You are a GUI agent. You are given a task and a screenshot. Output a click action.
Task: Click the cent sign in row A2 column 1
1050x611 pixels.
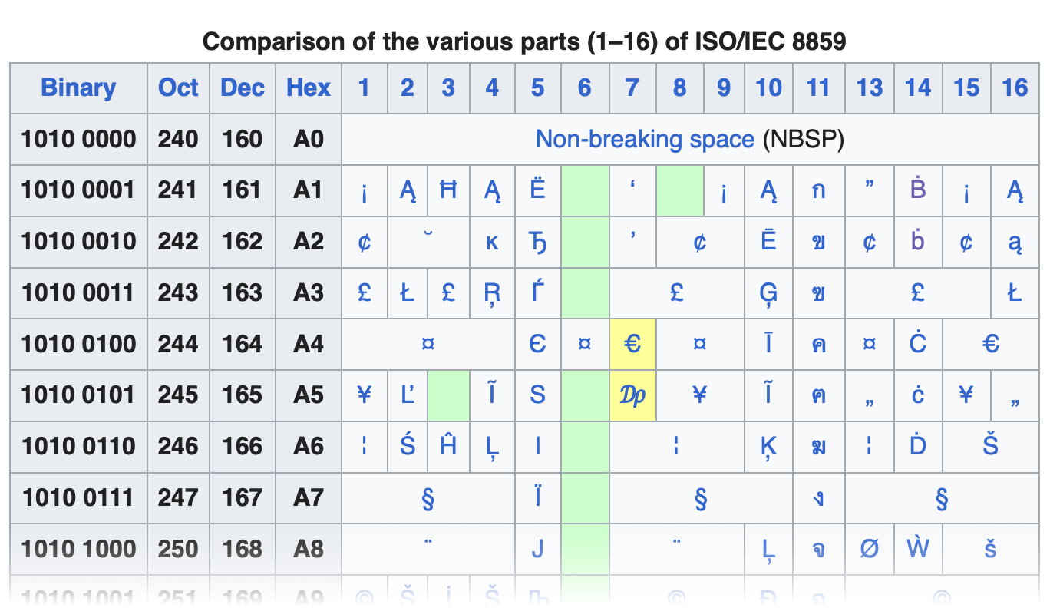365,241
